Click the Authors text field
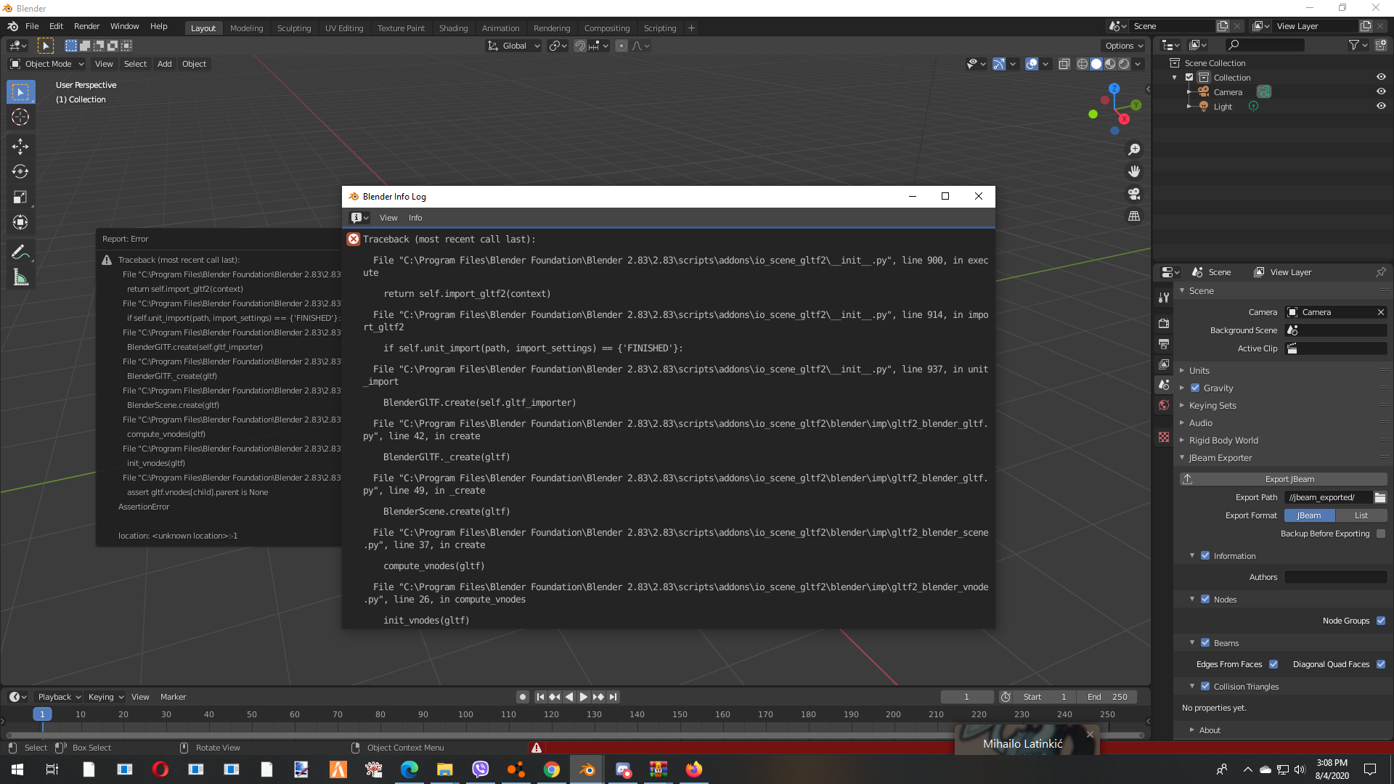 1335,577
